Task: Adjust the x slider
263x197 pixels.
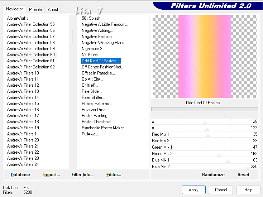Action: click(205, 121)
